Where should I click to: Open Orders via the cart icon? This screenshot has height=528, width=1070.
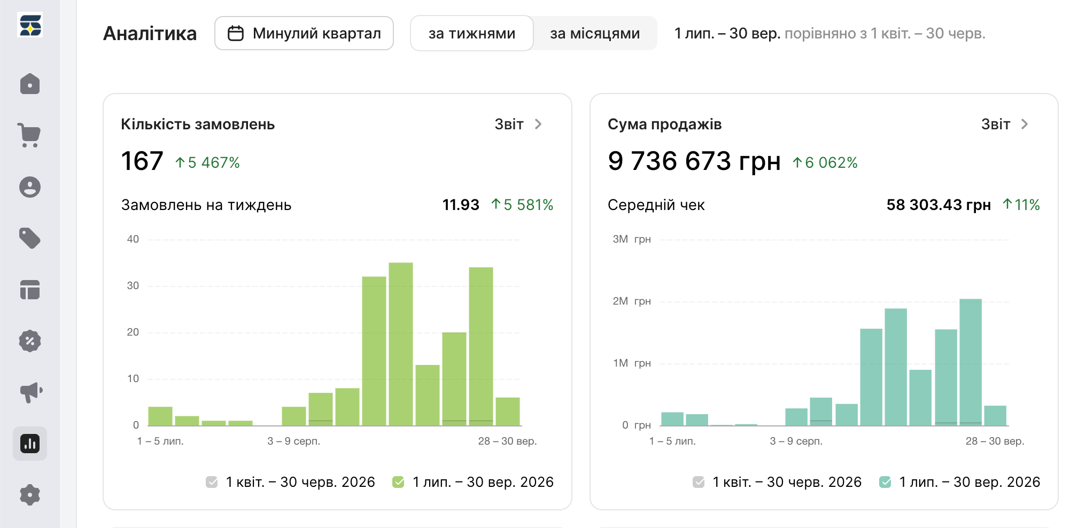click(x=29, y=135)
